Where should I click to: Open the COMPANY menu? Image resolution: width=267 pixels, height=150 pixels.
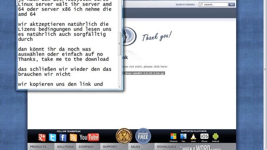(86, 147)
